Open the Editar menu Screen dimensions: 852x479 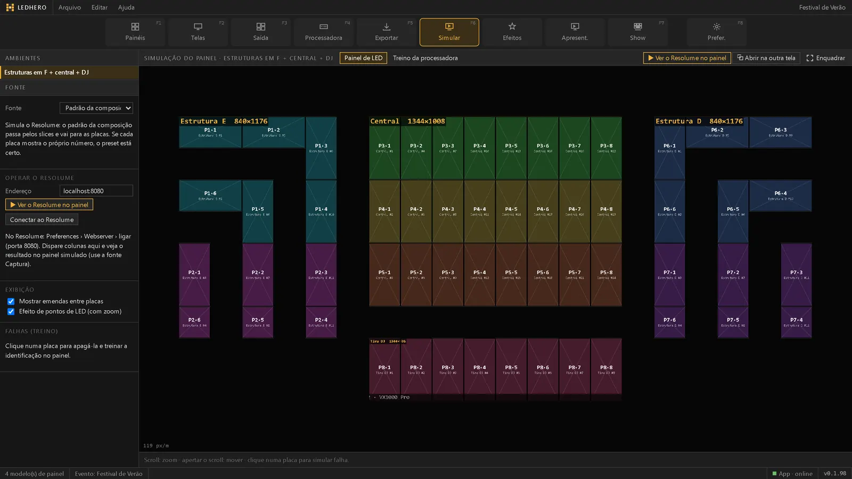pos(100,7)
